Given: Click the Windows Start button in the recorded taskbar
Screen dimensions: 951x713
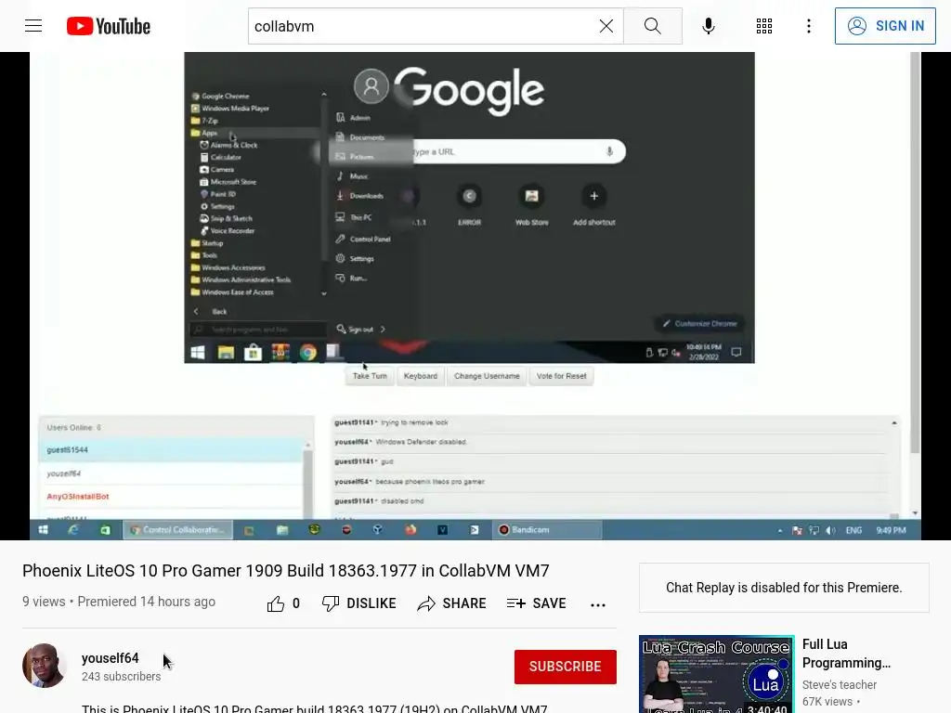Looking at the screenshot, I should click(x=43, y=530).
